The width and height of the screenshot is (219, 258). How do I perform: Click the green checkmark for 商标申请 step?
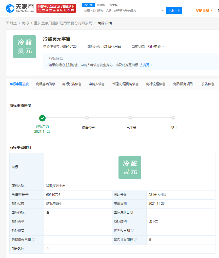click(x=42, y=118)
